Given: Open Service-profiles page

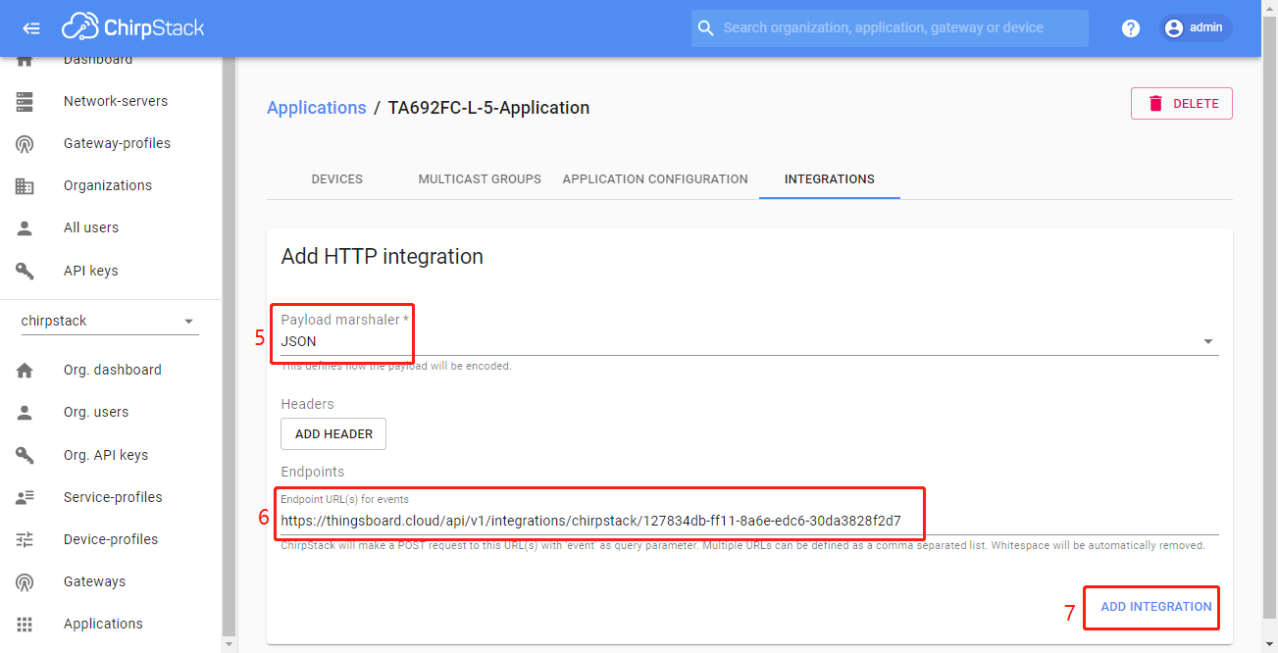Looking at the screenshot, I should click(113, 497).
